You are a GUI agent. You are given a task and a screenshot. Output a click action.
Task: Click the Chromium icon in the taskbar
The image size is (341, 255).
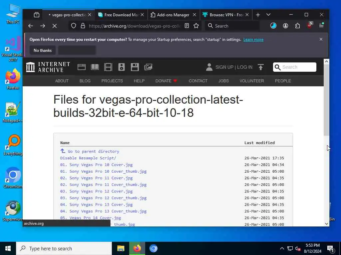153,248
